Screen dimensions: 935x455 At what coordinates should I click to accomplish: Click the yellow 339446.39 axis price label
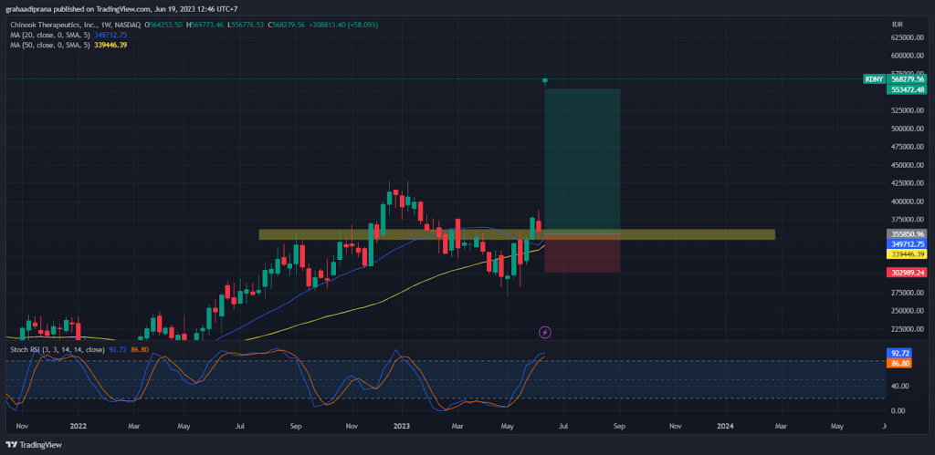pos(908,253)
